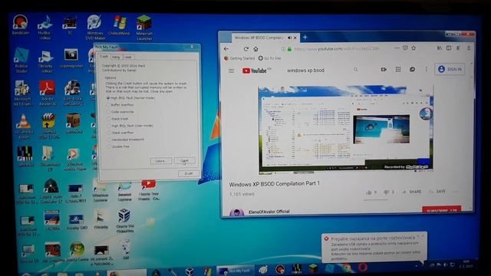Open Euro Truck Simulator desktop shortcut
This screenshot has height=276, width=491.
pos(73,93)
